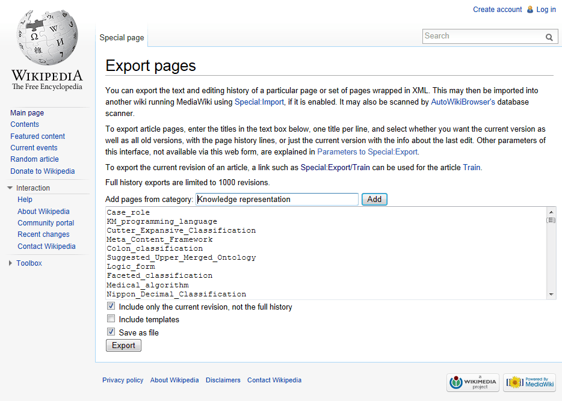
Task: Click the Add button next to category field
Action: coord(374,198)
